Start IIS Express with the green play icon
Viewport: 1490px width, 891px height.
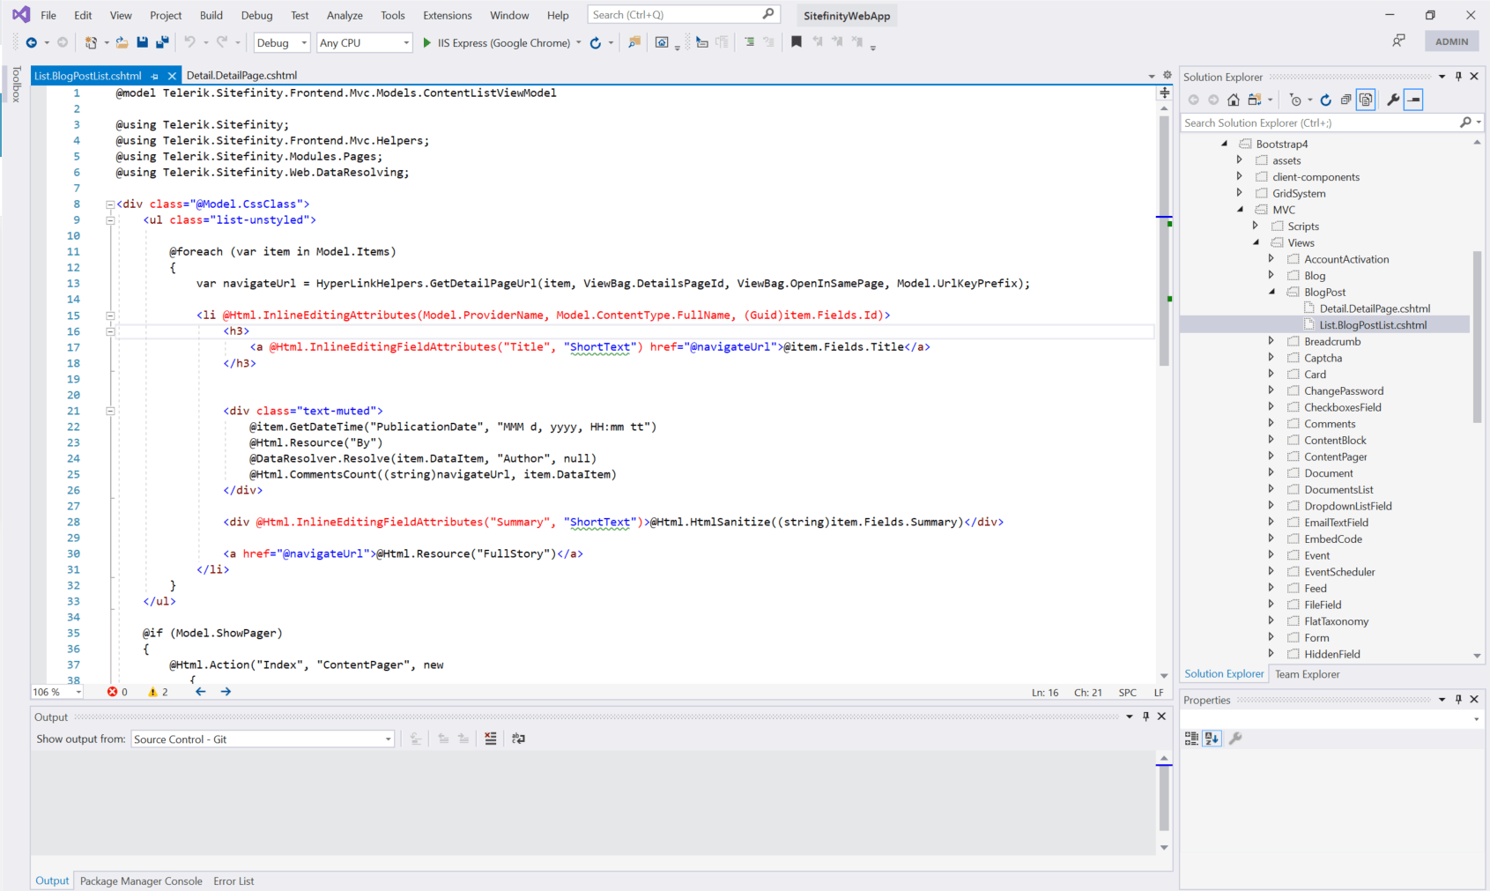pos(427,42)
